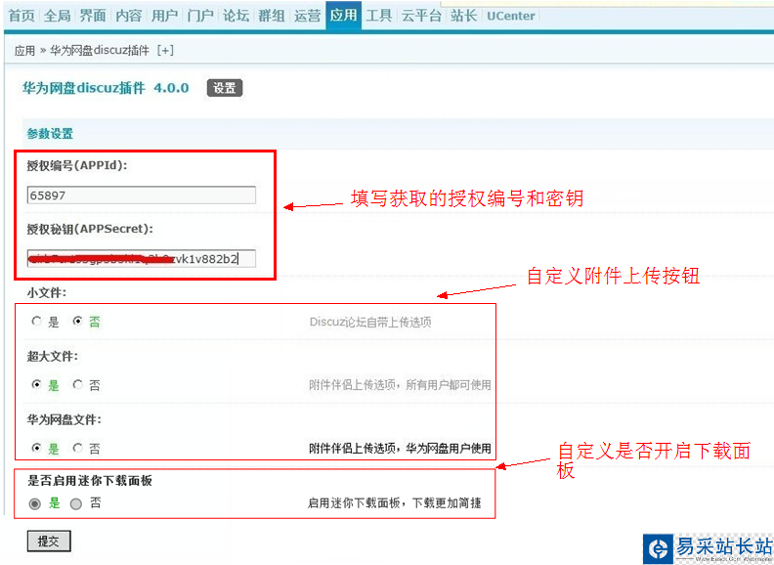
Task: Click the 设置 button beside plugin title
Action: (x=225, y=88)
